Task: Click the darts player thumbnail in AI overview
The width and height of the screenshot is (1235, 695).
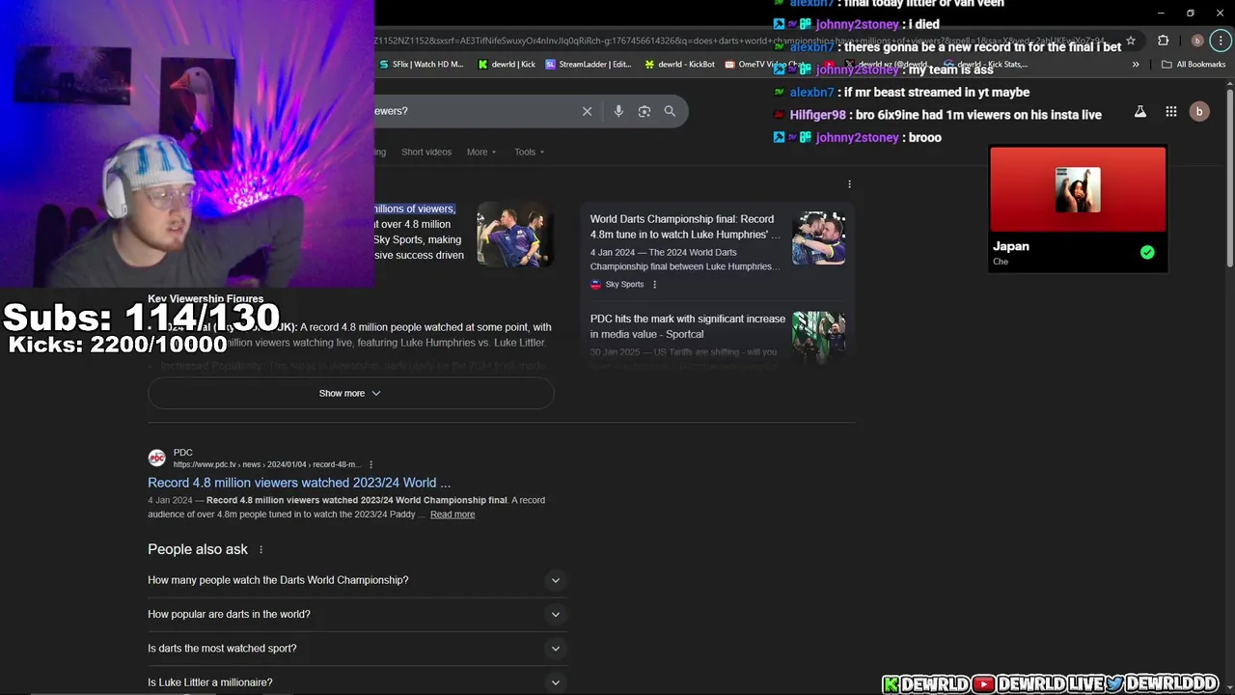Action: (x=514, y=235)
